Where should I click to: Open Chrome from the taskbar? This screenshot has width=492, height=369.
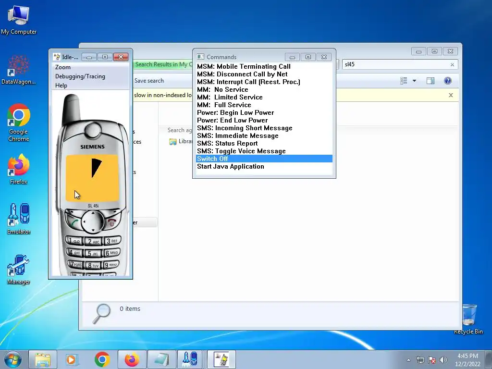click(102, 359)
